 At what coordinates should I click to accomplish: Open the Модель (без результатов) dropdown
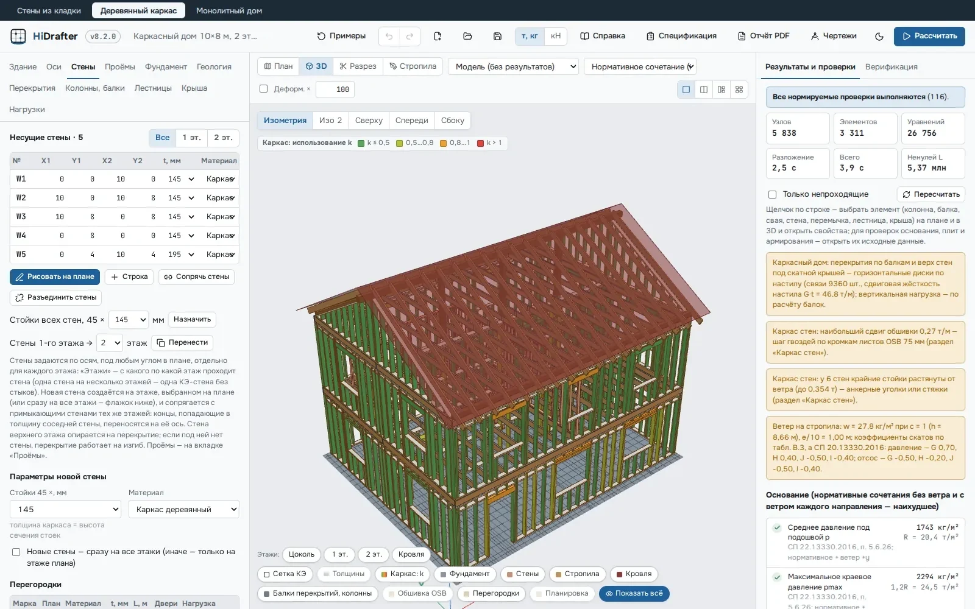(513, 66)
